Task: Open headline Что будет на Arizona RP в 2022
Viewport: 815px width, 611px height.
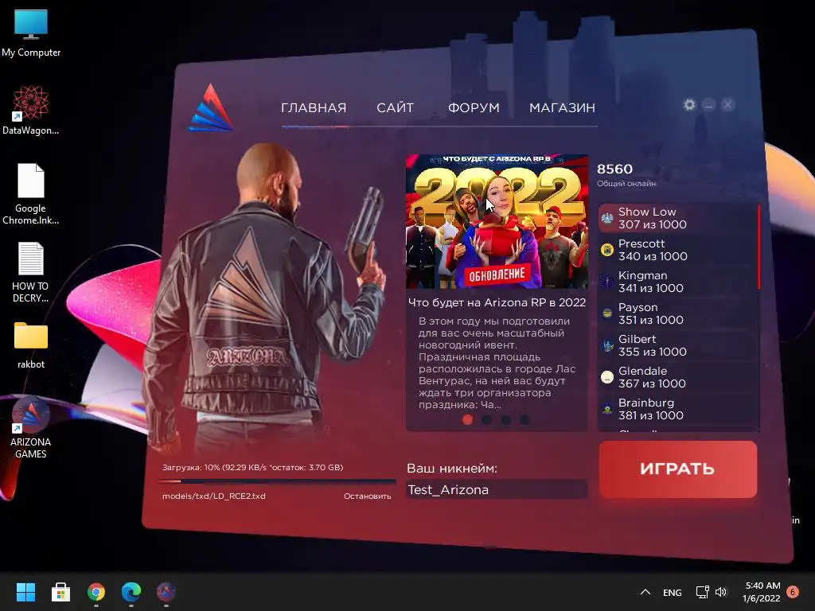Action: click(x=497, y=302)
